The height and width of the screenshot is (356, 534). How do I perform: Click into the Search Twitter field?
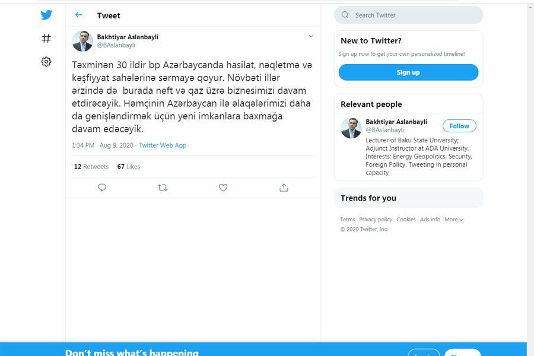tap(408, 15)
